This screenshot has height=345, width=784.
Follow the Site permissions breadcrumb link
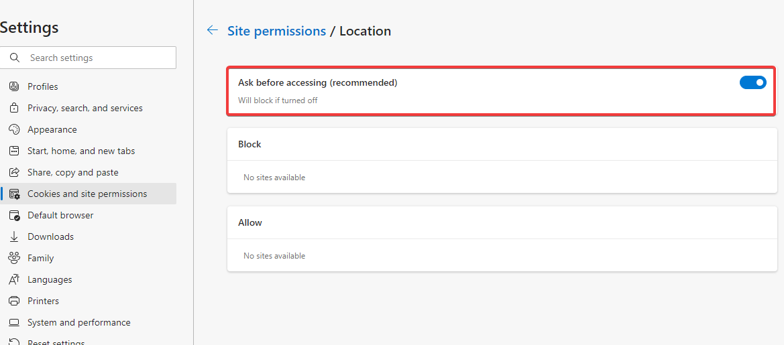click(x=276, y=31)
